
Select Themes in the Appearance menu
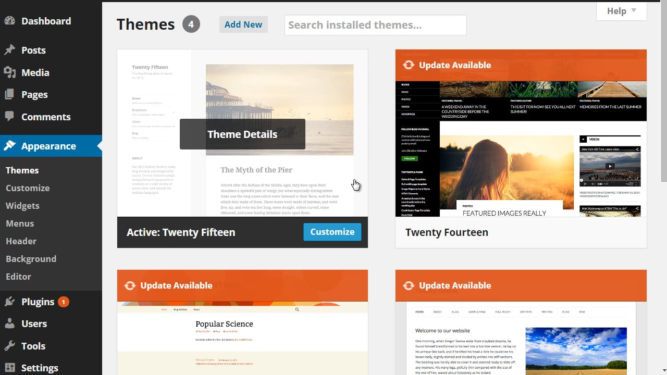pyautogui.click(x=23, y=170)
